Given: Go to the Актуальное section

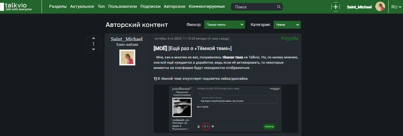Looking at the screenshot, I should coord(82,6).
